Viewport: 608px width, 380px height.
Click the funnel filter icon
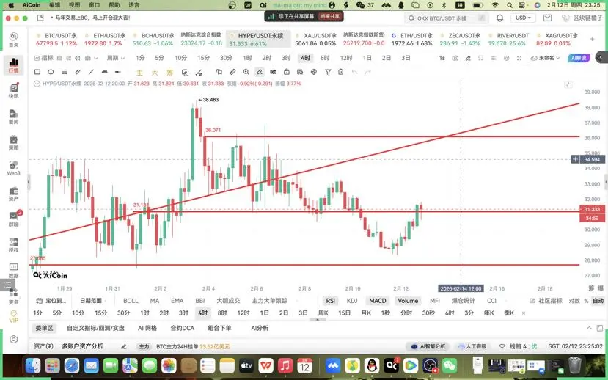tap(328, 72)
